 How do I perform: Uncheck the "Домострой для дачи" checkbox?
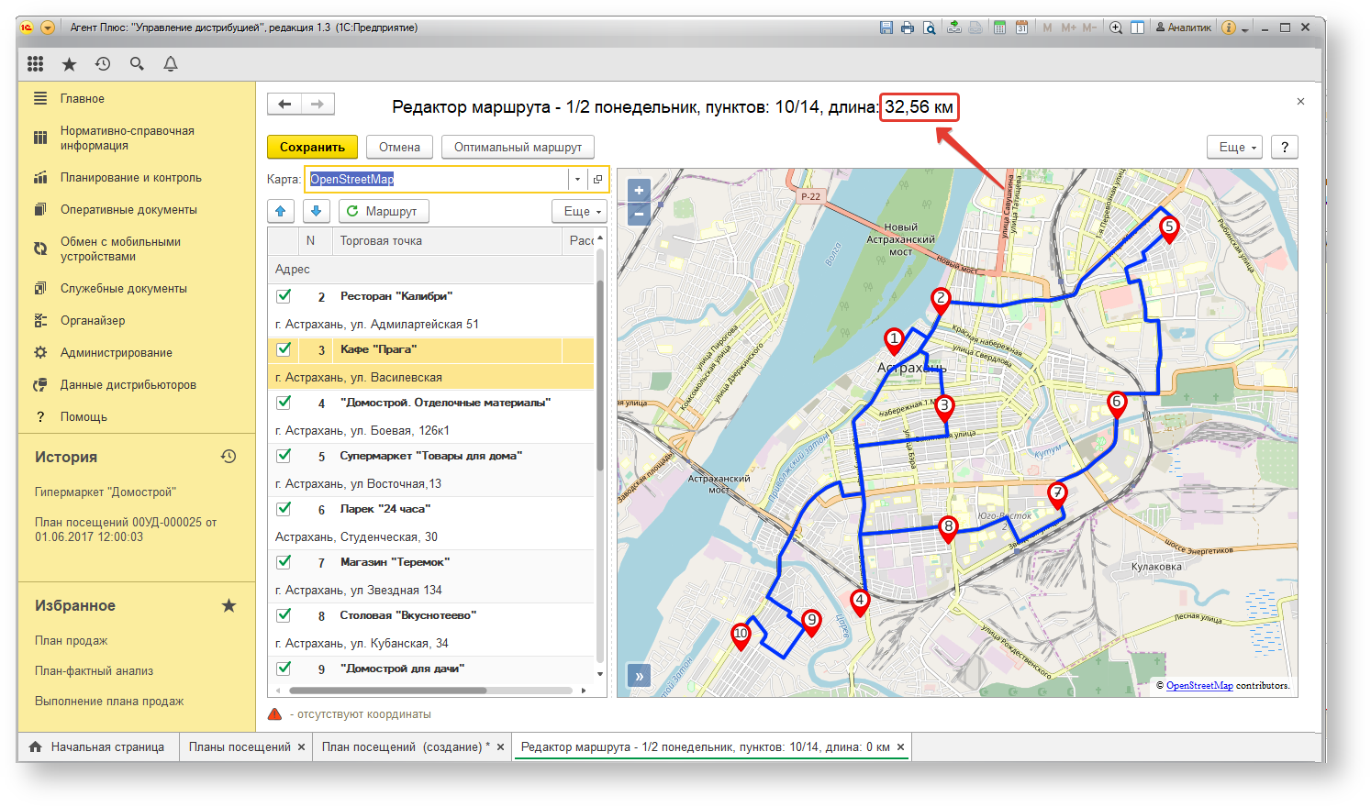coord(284,668)
